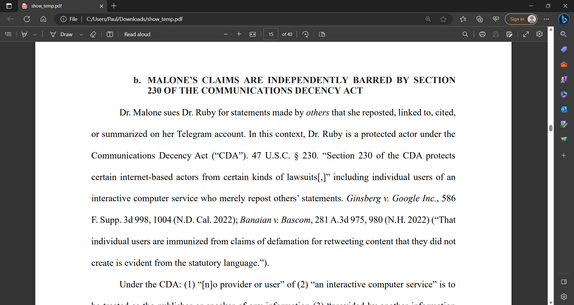Image resolution: width=574 pixels, height=305 pixels.
Task: Open the tab actions menu
Action: (9, 6)
